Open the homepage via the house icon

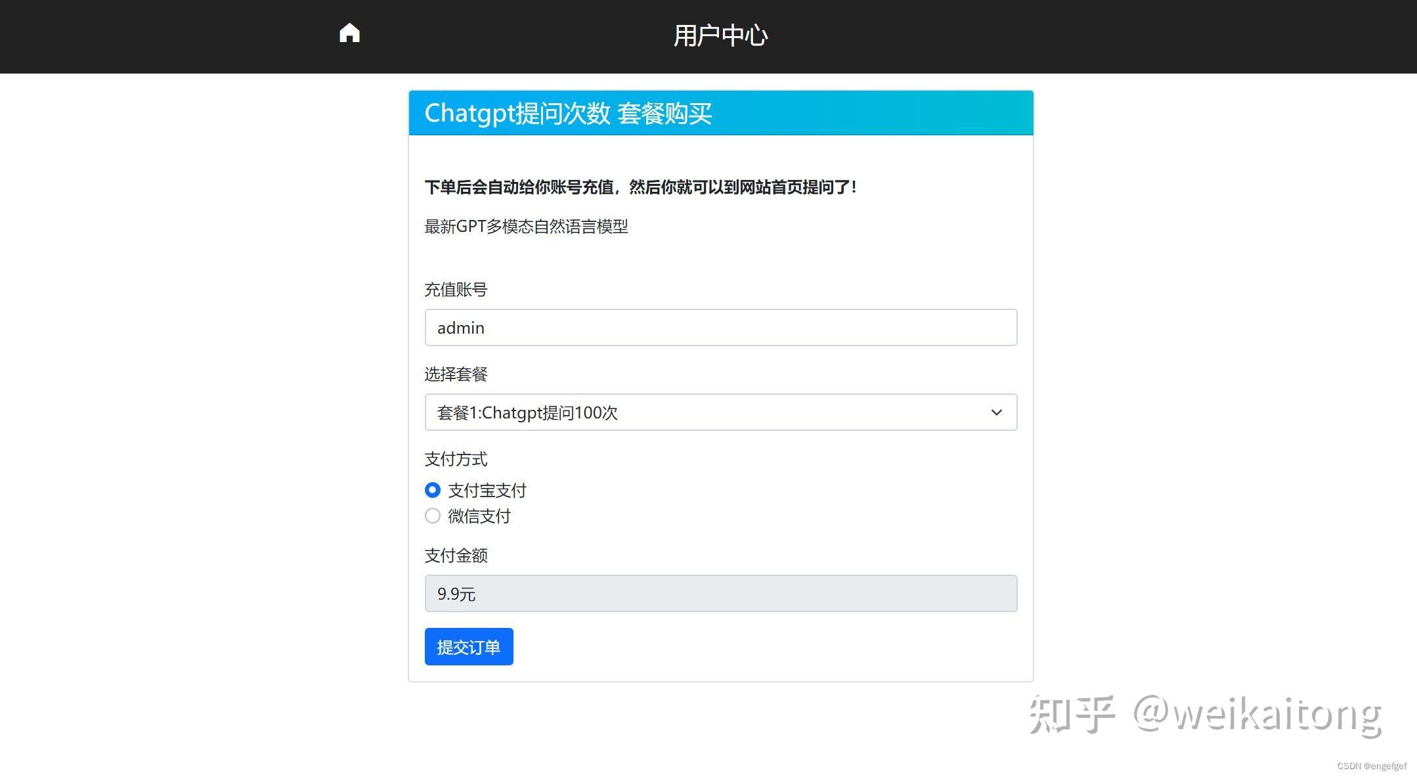tap(349, 32)
